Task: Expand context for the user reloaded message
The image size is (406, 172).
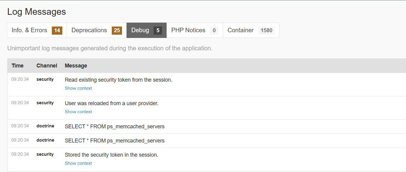Action: [78, 112]
